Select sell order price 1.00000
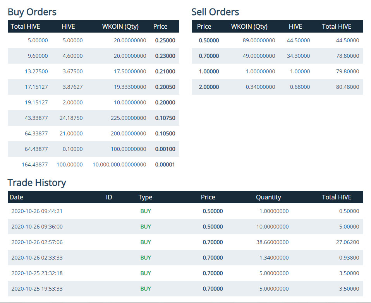 click(x=209, y=71)
